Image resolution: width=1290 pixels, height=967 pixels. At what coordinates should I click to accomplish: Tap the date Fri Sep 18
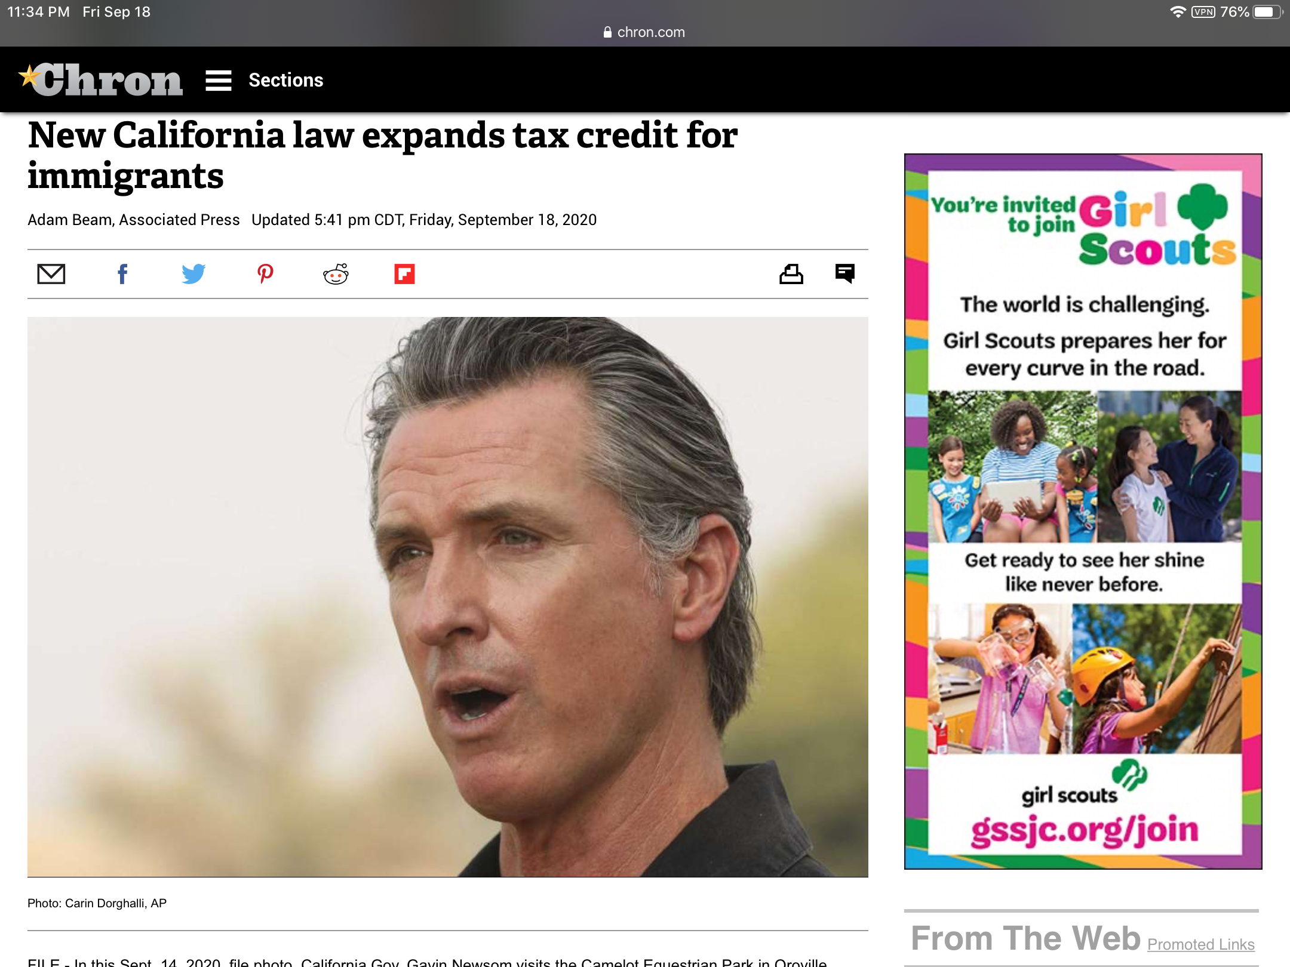coord(116,12)
